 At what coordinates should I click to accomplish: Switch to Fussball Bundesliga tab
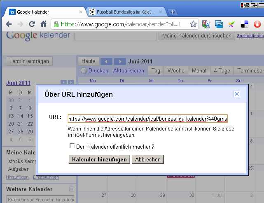click(126, 12)
